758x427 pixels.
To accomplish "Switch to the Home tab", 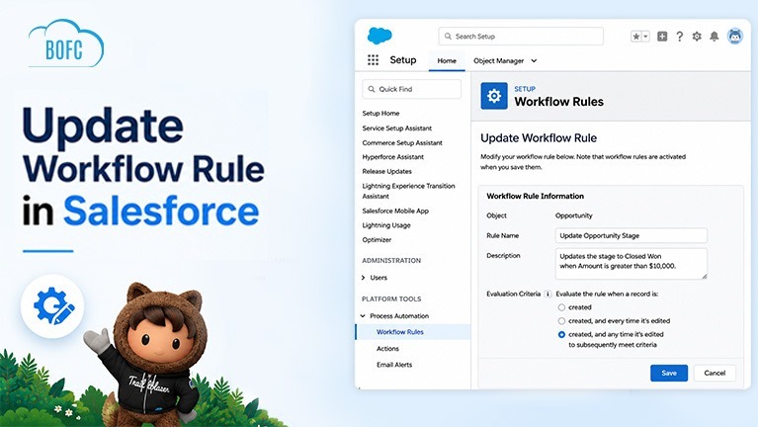I will pos(447,60).
